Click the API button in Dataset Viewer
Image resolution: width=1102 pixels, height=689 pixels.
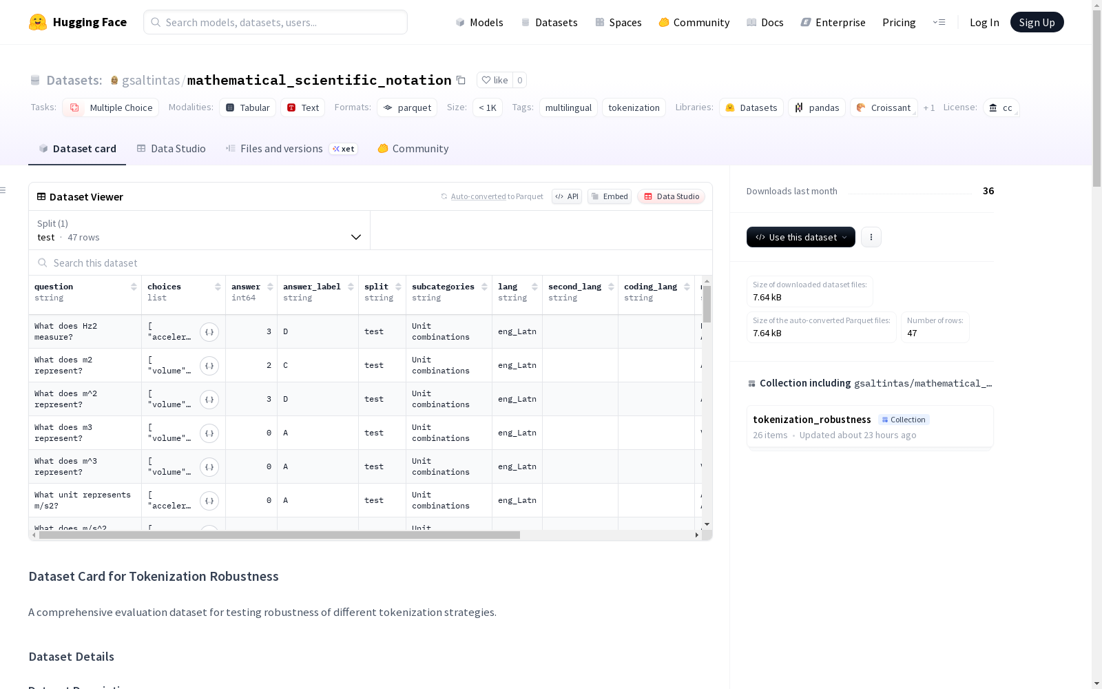(x=567, y=196)
